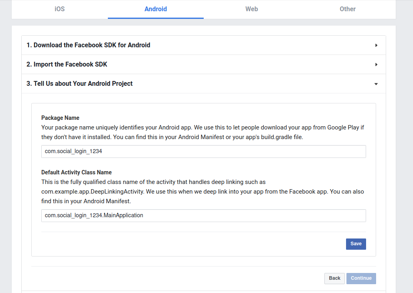Screen dimensions: 413x293
Task: Click Tell Us about Your Android Project heading
Action: (79, 83)
